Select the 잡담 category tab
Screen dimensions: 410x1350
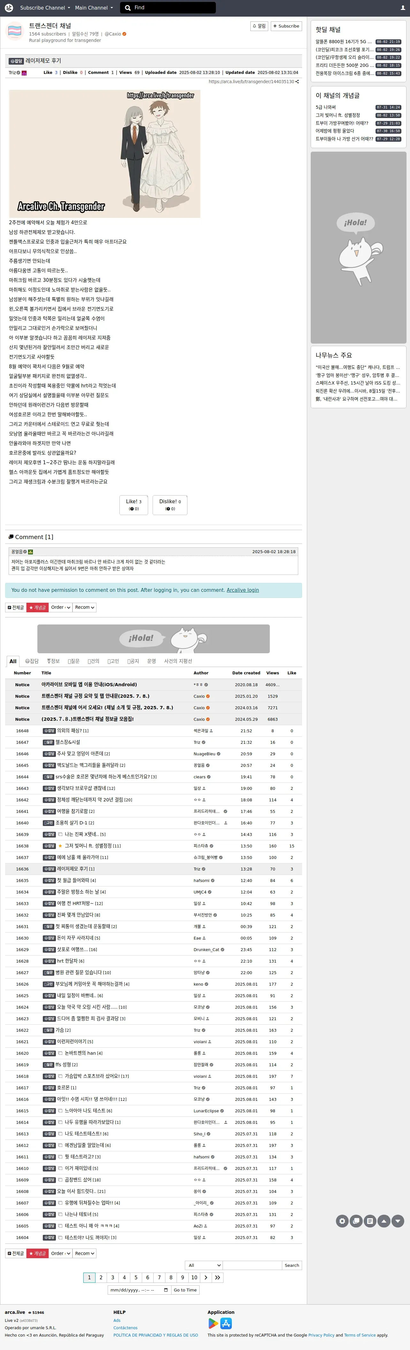click(x=32, y=661)
